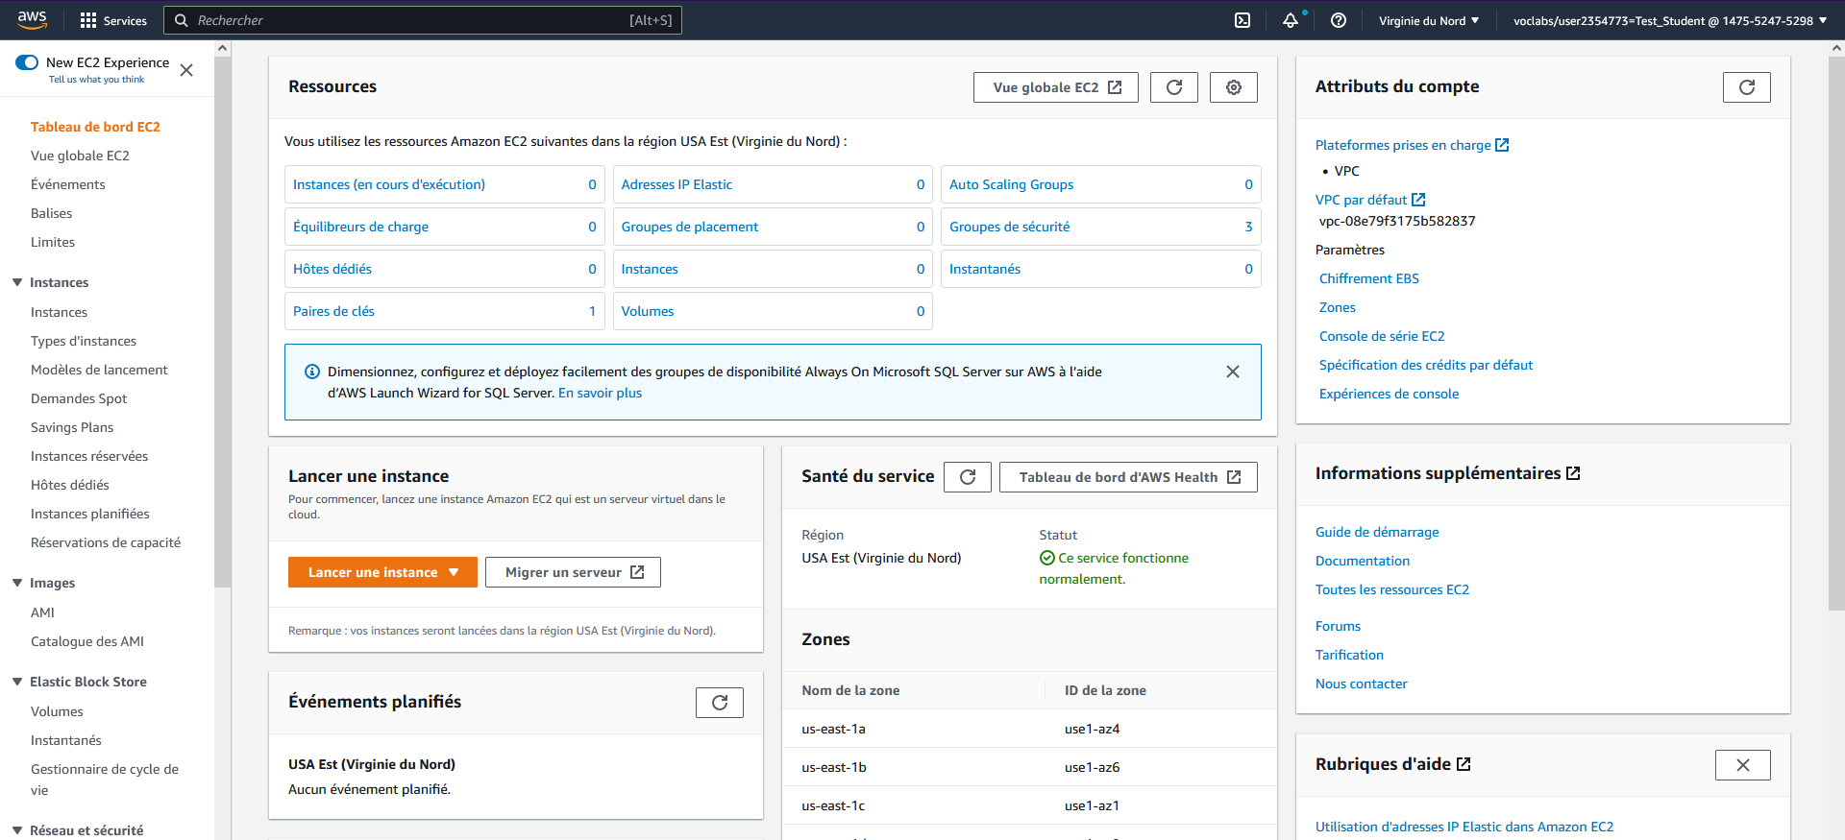Open Utilisation d'adresses IP Elastic help link
The width and height of the screenshot is (1845, 840).
[1464, 827]
